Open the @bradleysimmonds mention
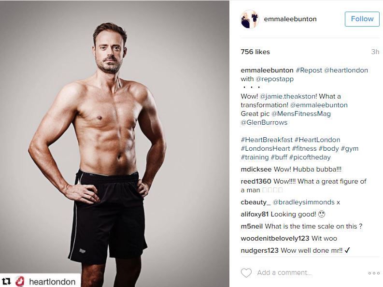The image size is (383, 287). tap(303, 202)
